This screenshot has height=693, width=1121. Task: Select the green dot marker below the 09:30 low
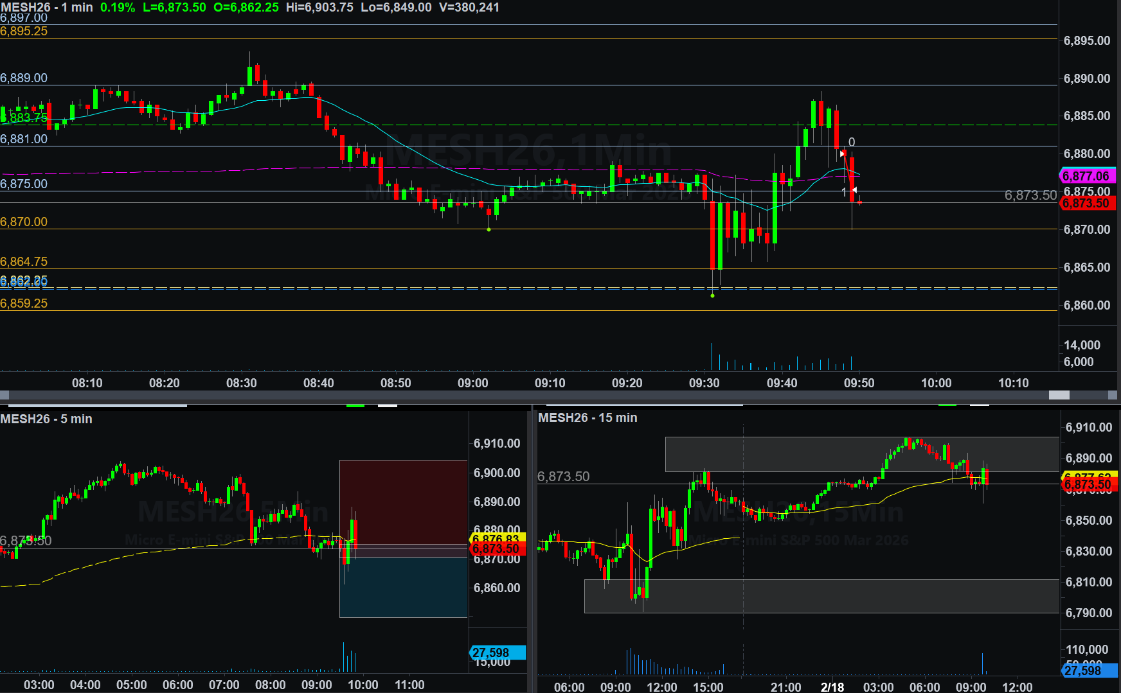point(712,295)
